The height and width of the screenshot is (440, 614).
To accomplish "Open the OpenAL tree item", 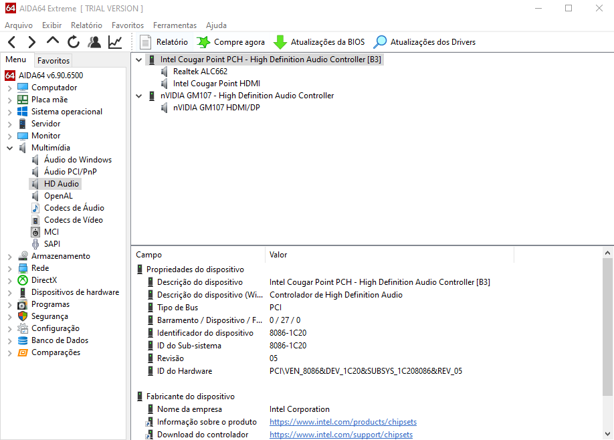I will tap(58, 196).
